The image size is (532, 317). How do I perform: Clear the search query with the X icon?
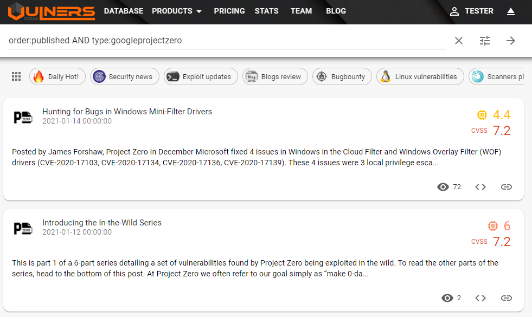pyautogui.click(x=459, y=41)
